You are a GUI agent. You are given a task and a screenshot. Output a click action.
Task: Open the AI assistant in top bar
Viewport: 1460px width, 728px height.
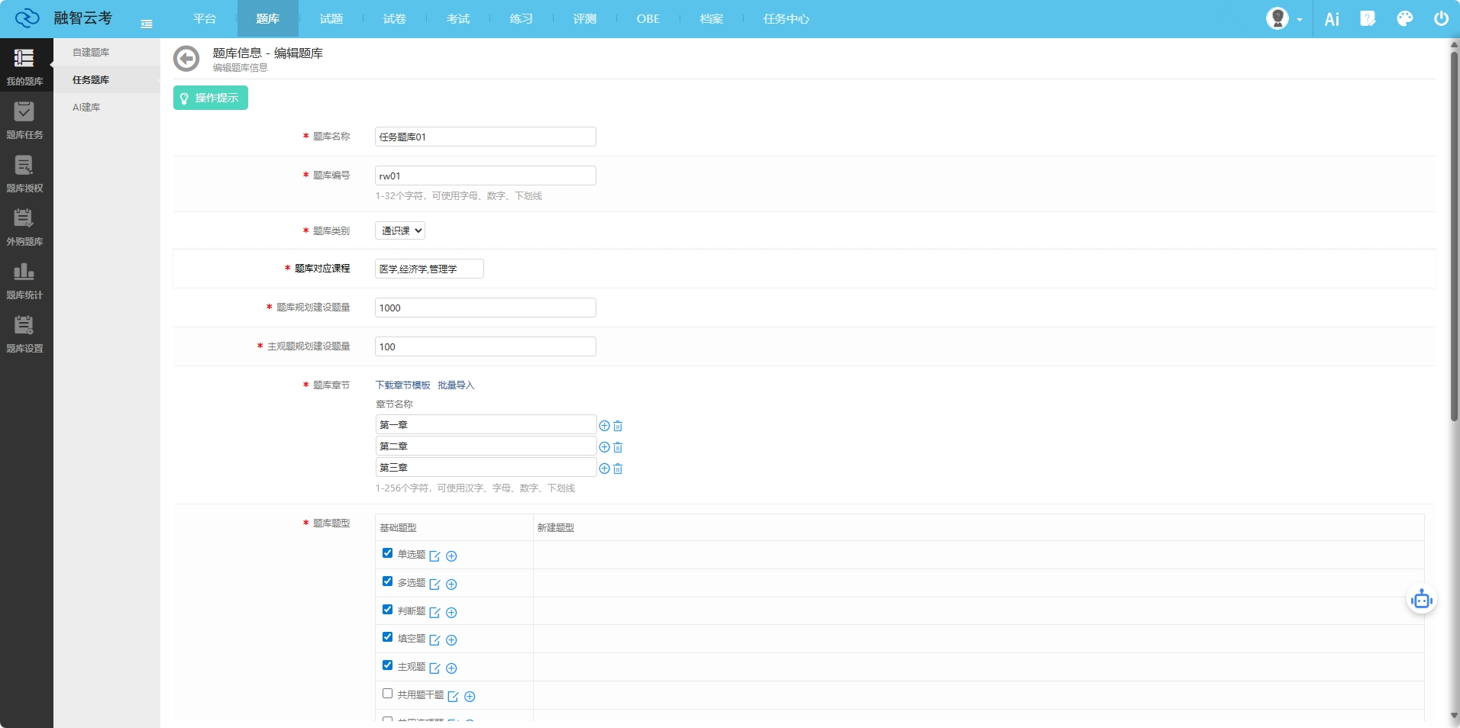coord(1332,19)
